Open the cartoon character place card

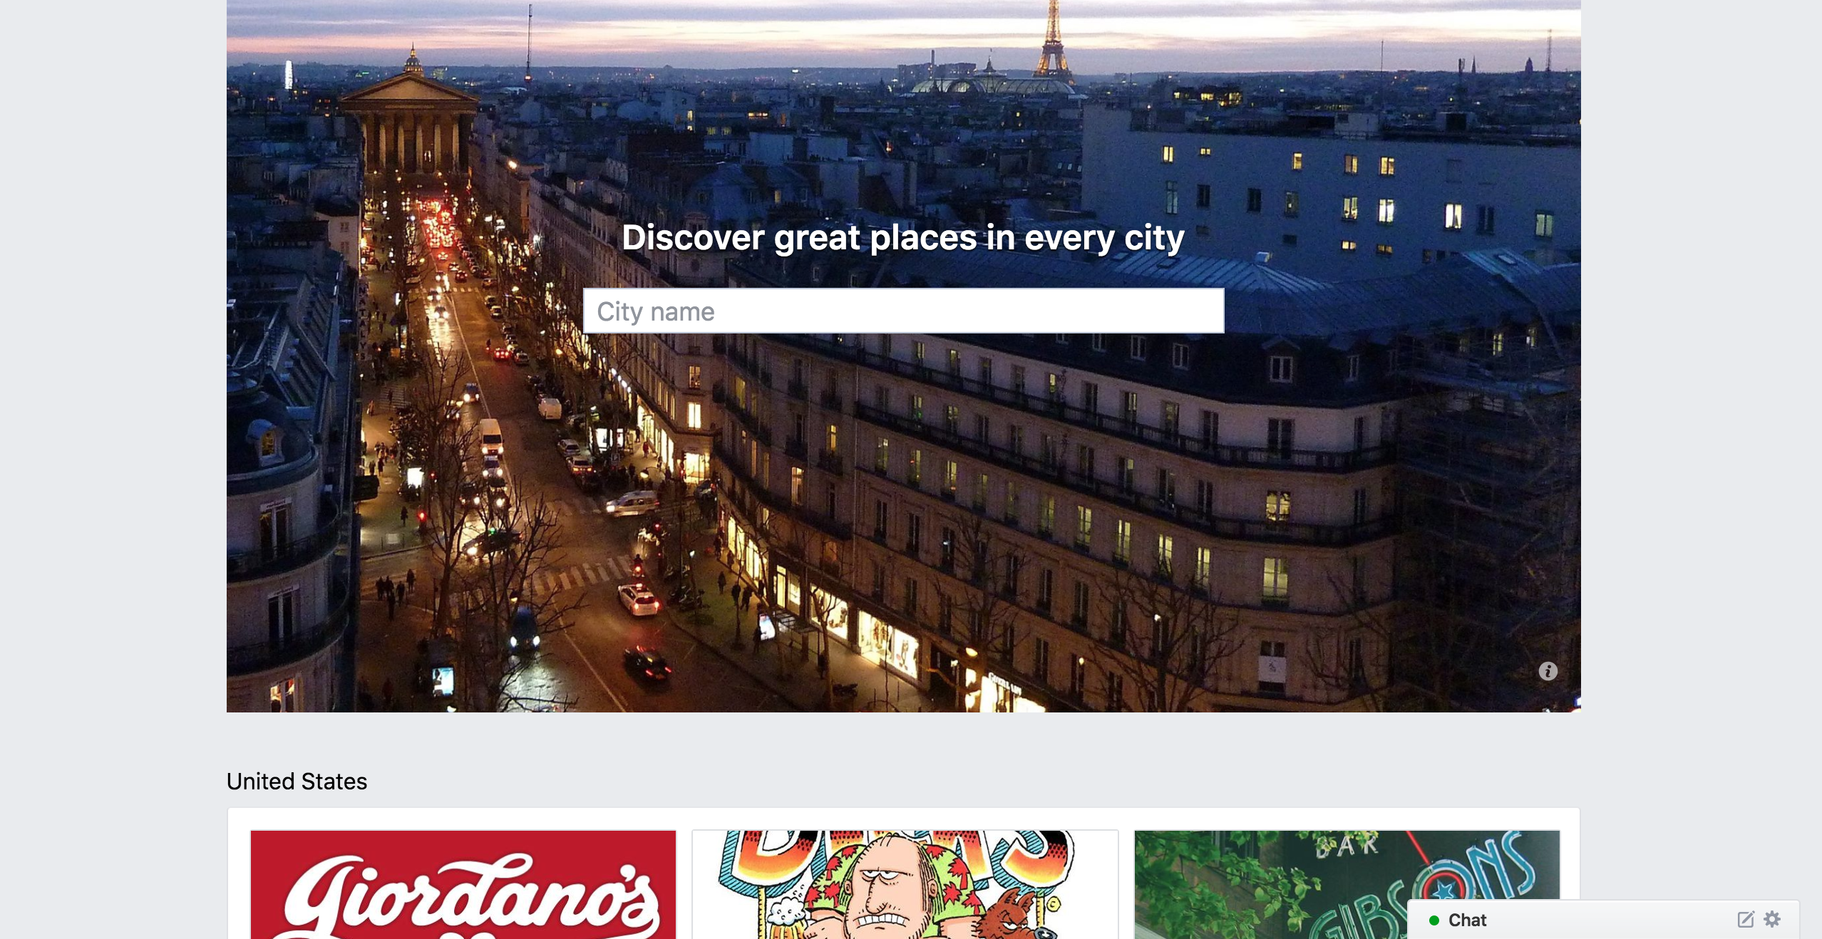click(905, 884)
